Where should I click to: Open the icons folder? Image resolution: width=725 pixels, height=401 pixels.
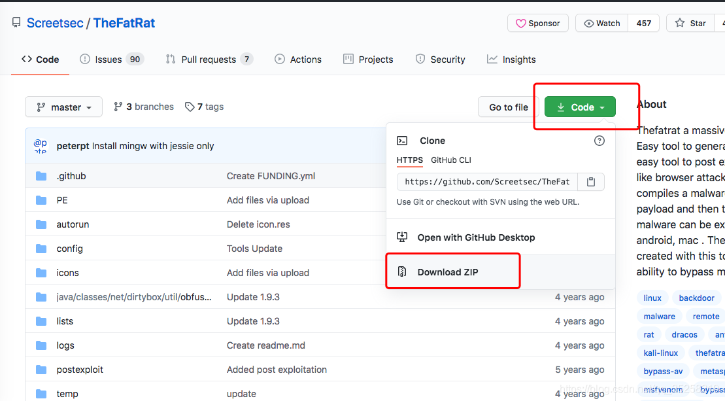pyautogui.click(x=67, y=273)
